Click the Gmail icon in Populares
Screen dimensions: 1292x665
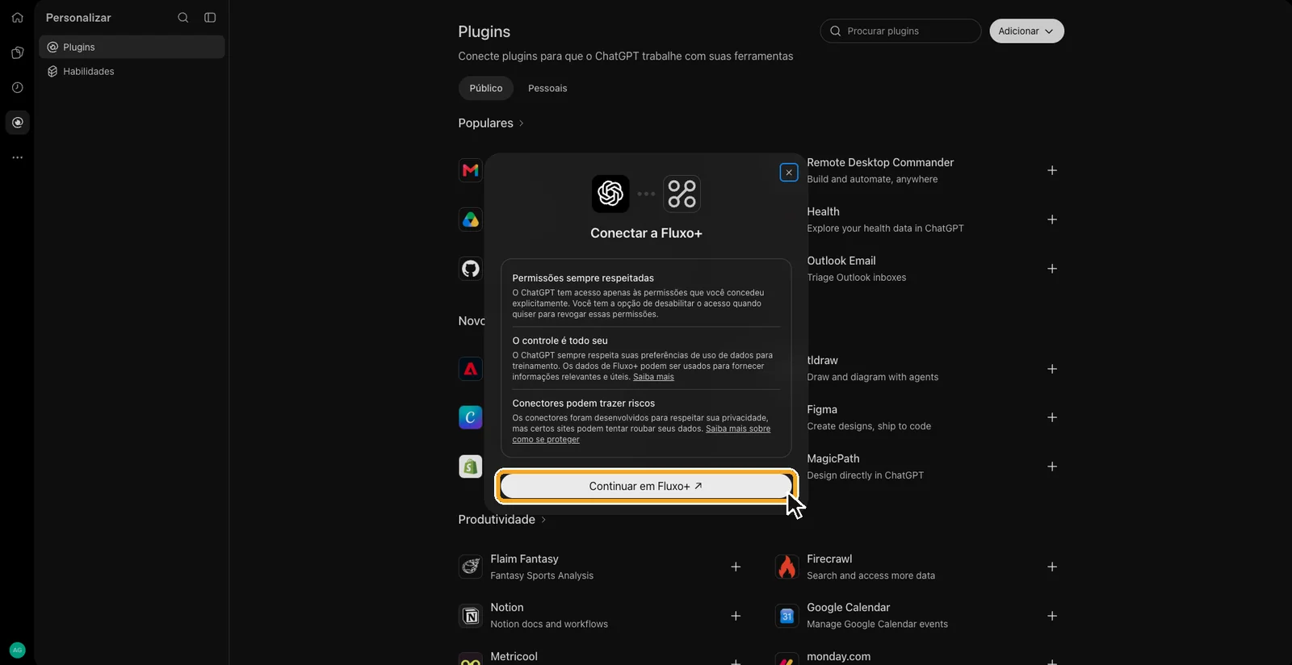(x=470, y=170)
